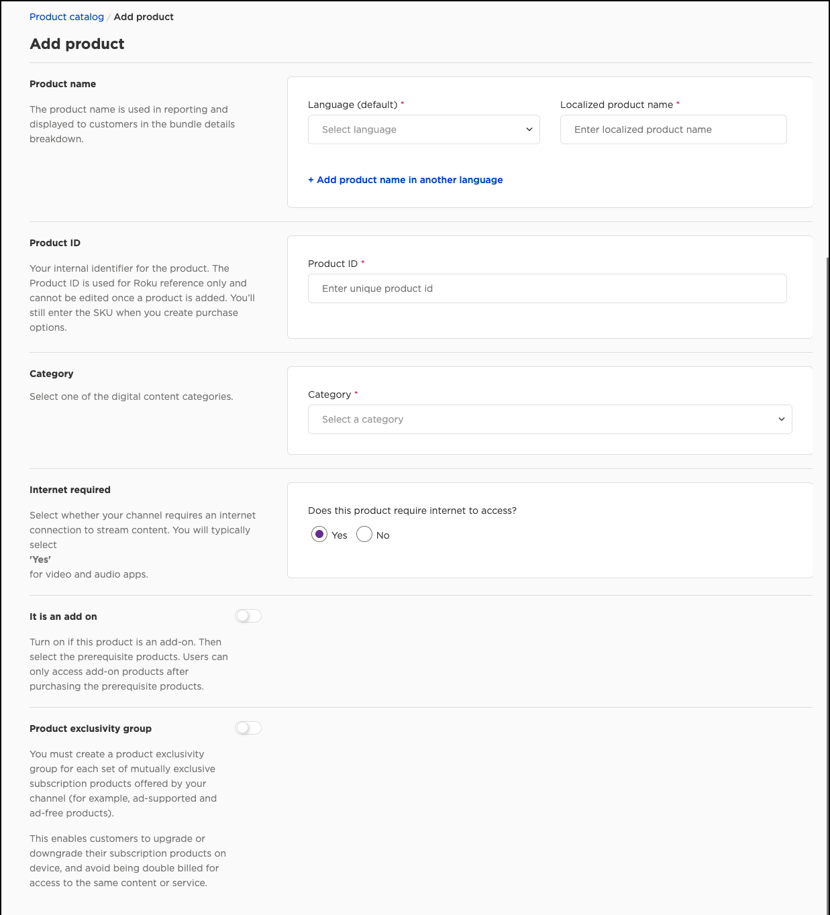Open the Product catalog breadcrumb link
Screen dimensions: 830x915
66,17
